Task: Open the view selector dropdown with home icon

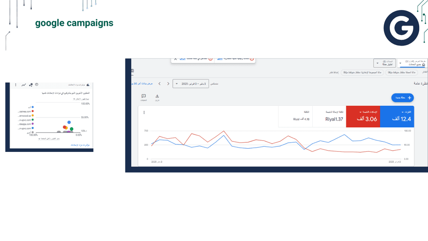Action: click(x=412, y=63)
